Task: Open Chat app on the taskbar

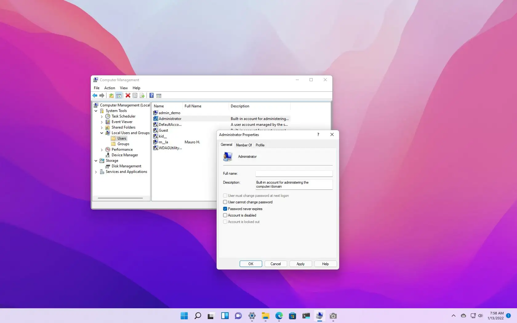Action: [238, 316]
